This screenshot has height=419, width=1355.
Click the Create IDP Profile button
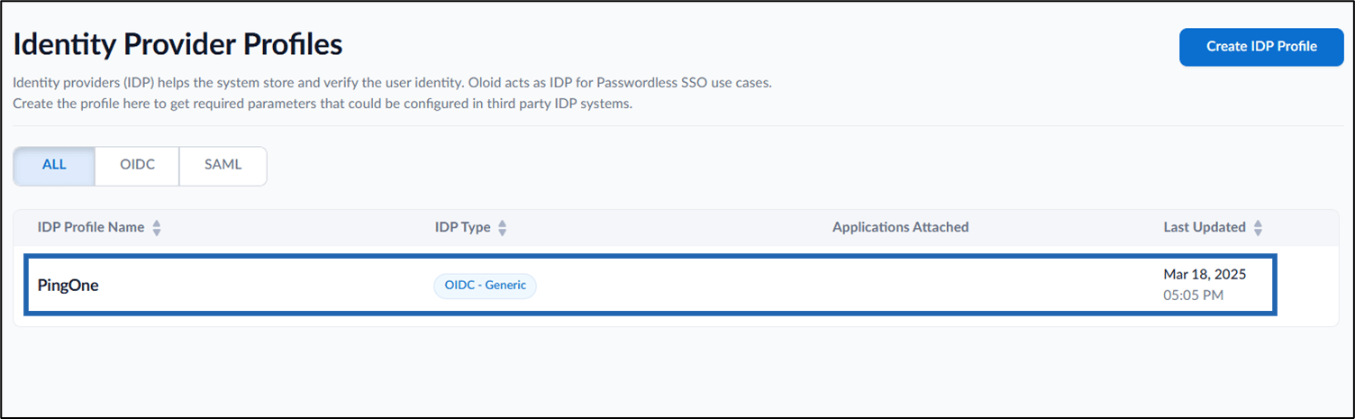tap(1261, 47)
